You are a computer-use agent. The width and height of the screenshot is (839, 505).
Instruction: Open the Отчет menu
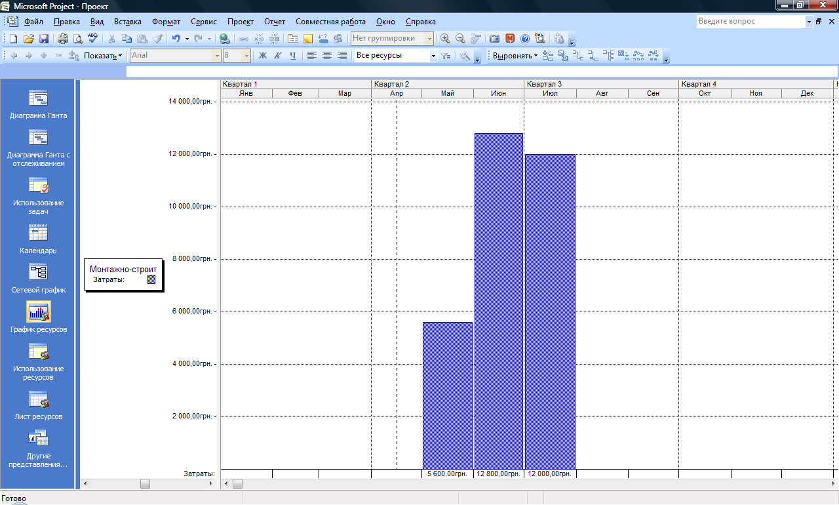(275, 22)
